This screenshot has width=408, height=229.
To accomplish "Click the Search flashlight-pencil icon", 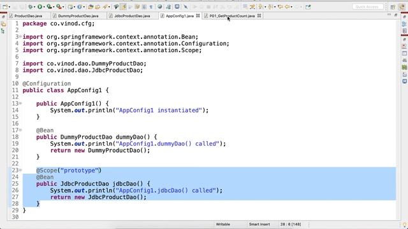I will point(105,7).
